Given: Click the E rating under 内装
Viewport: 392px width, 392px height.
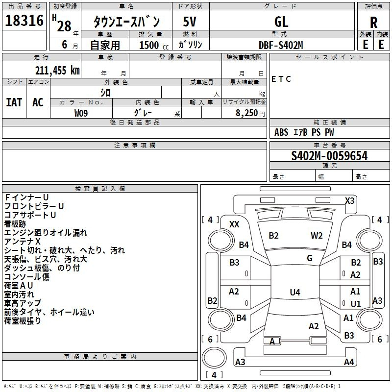Looking at the screenshot, I should (x=381, y=45).
